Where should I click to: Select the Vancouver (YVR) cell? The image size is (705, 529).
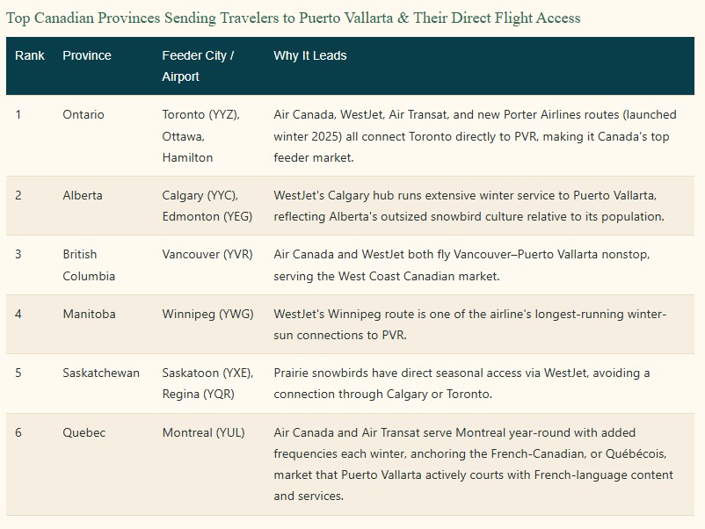[x=207, y=254]
